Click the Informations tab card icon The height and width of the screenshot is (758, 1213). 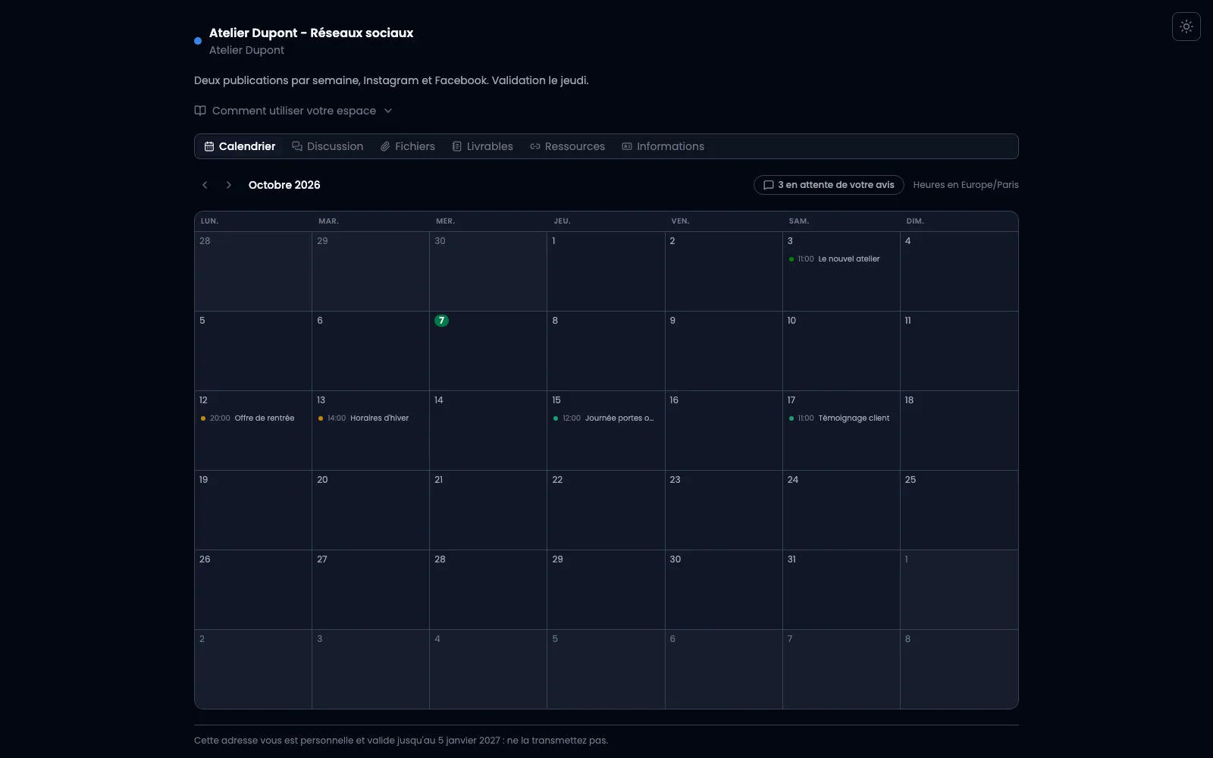pyautogui.click(x=627, y=146)
